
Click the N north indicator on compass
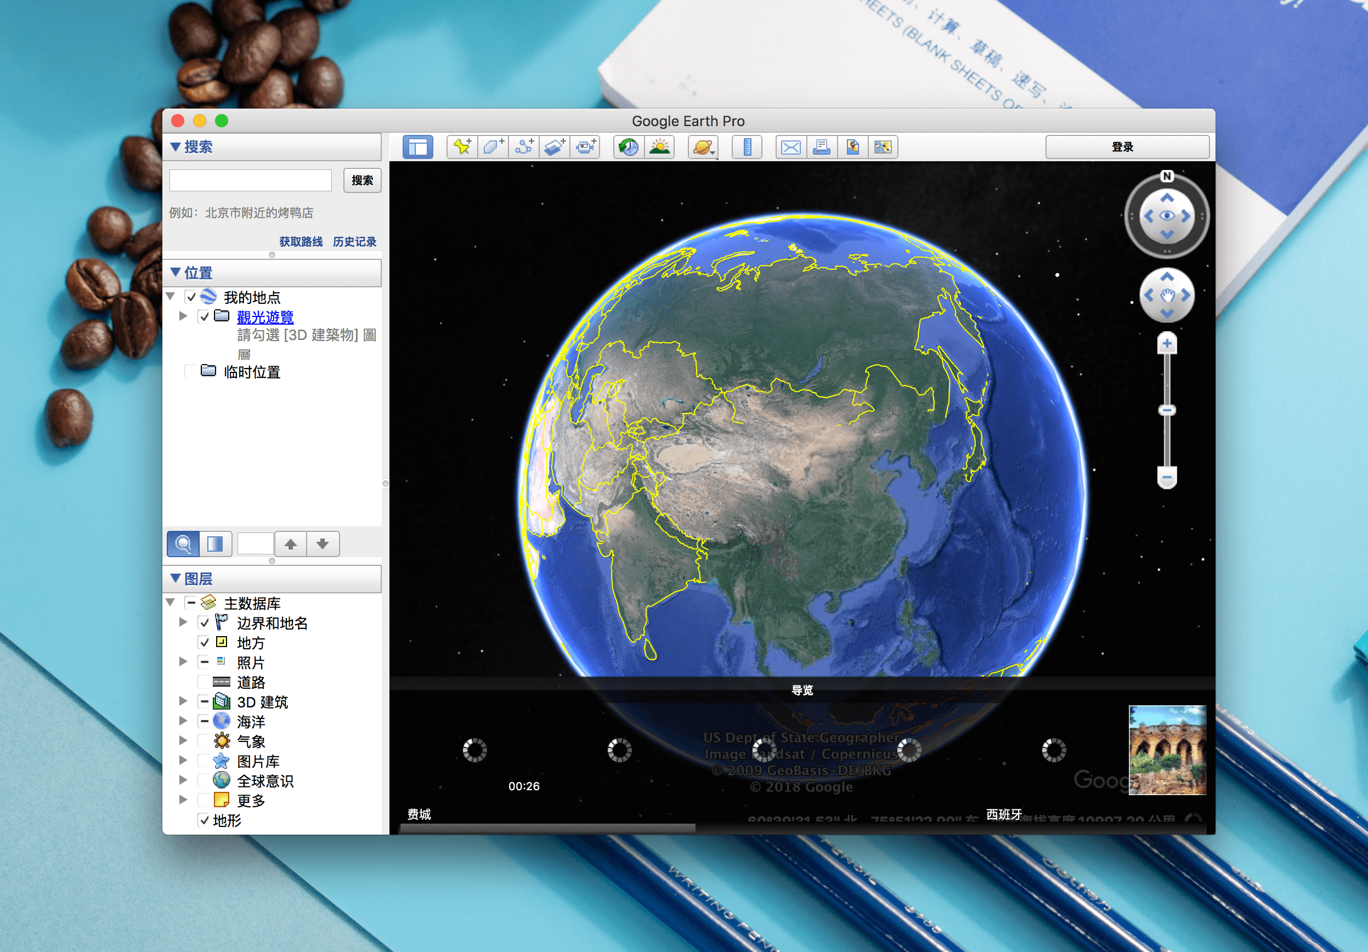1167,175
